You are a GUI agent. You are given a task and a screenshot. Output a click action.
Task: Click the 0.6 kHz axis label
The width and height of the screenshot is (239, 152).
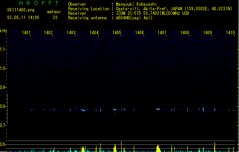pos(3,144)
